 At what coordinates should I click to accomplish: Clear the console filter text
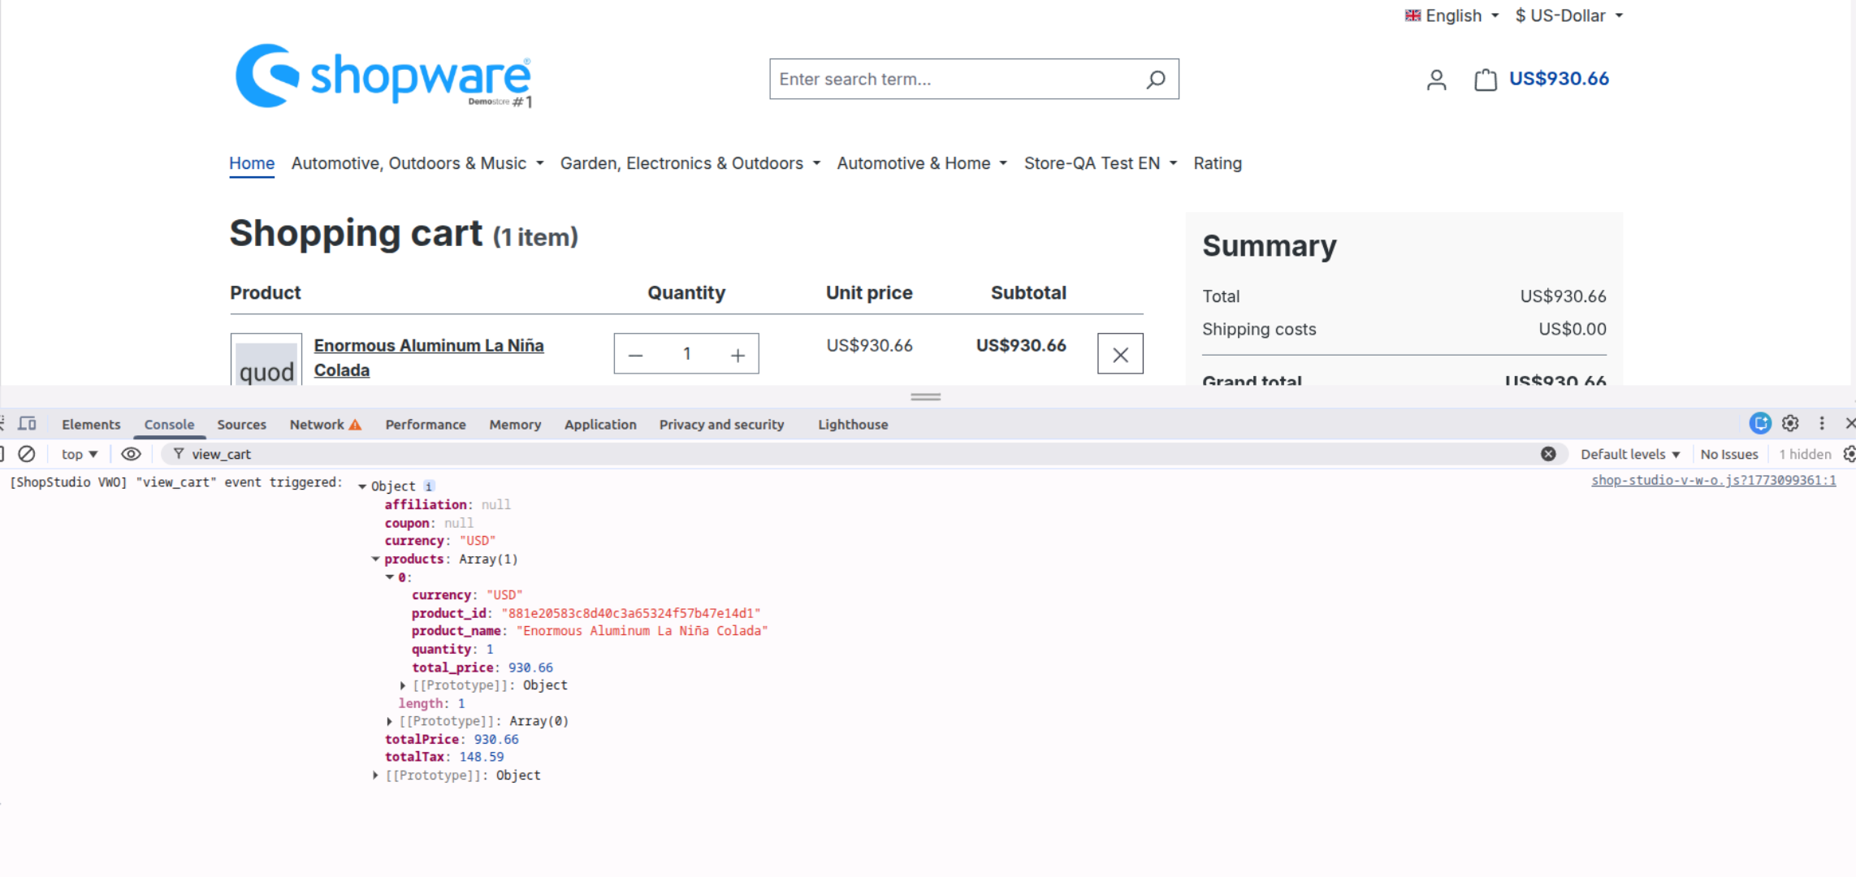click(x=1548, y=454)
